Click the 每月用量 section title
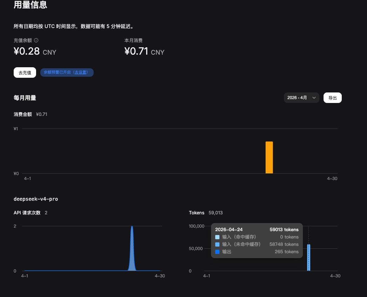This screenshot has height=297, width=367. pyautogui.click(x=25, y=98)
